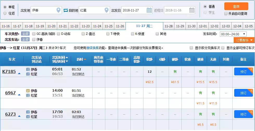Select the 12-01 date tab
Screen dimensions: 255x131
[203, 26]
